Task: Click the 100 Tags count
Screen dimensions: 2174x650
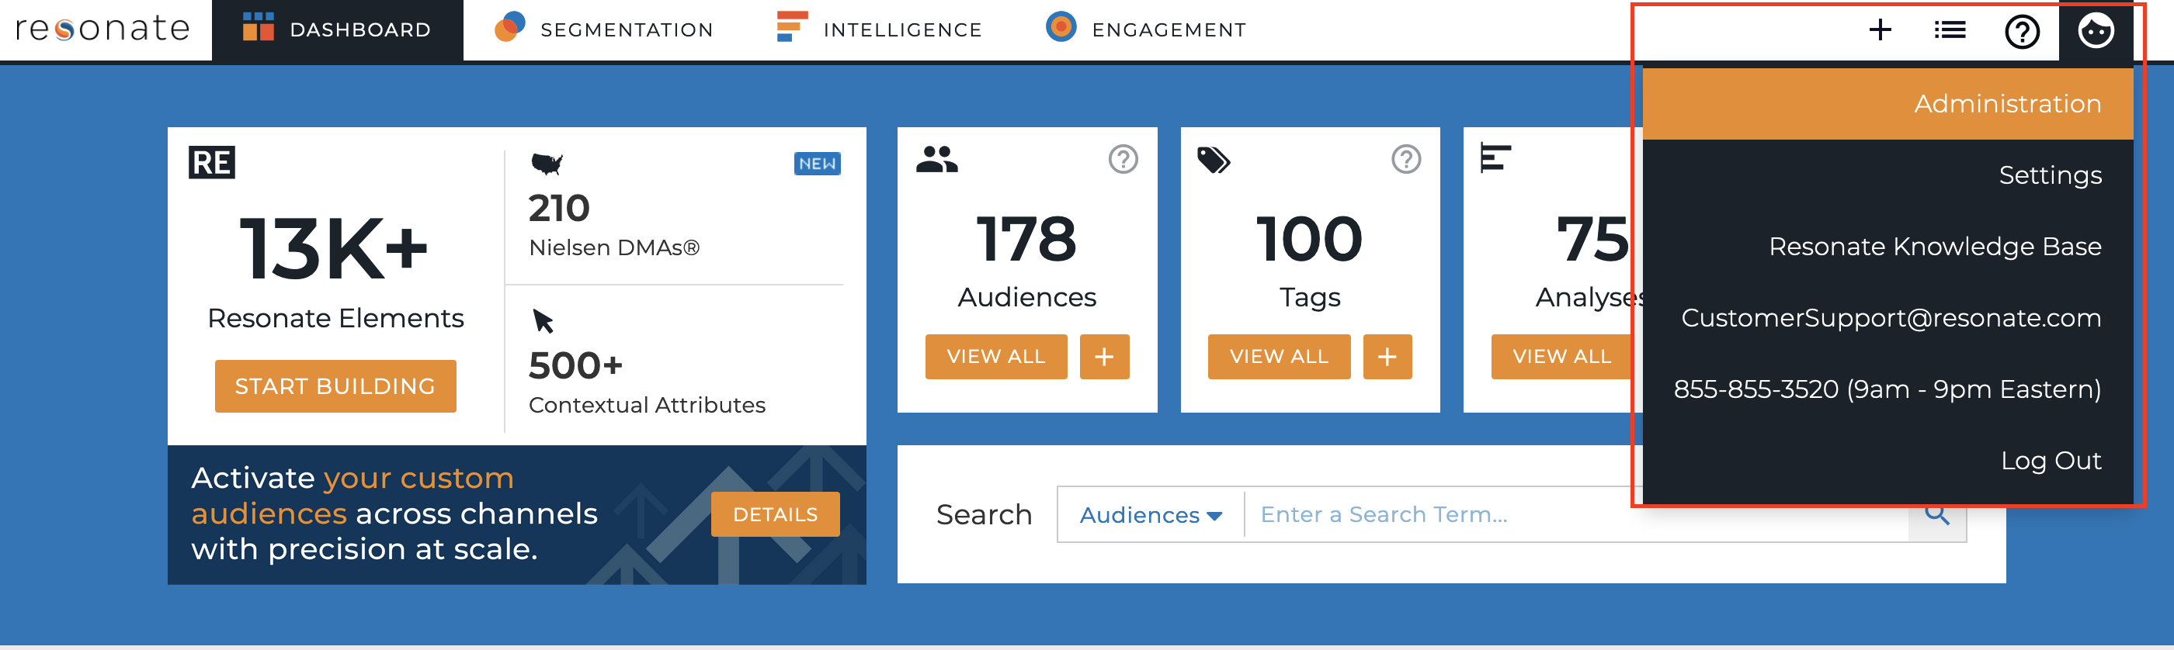Action: tap(1310, 239)
